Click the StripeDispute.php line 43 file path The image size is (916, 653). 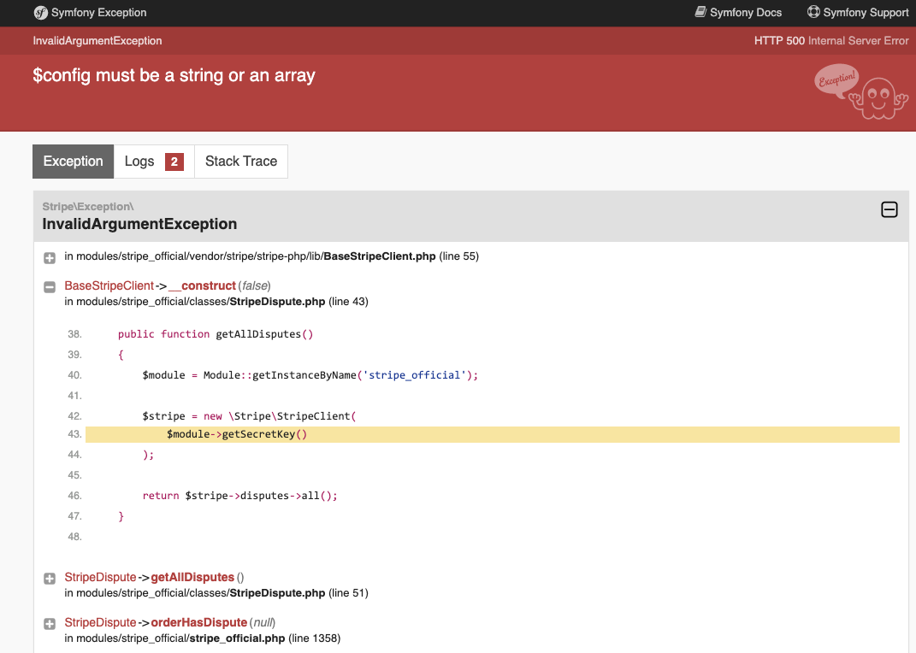point(278,302)
